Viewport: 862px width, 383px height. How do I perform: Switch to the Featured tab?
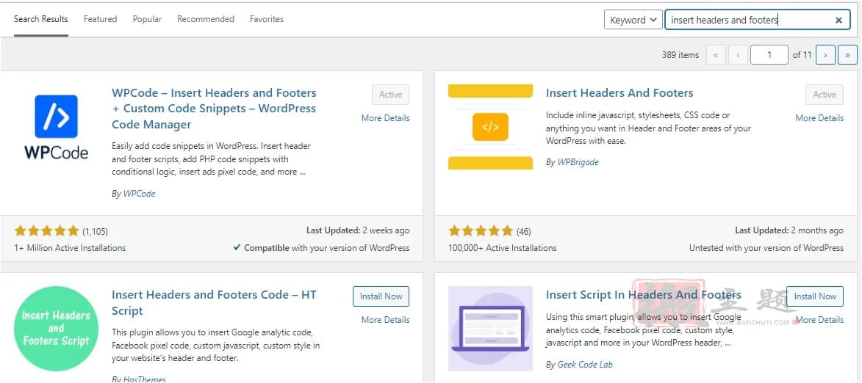click(x=100, y=19)
